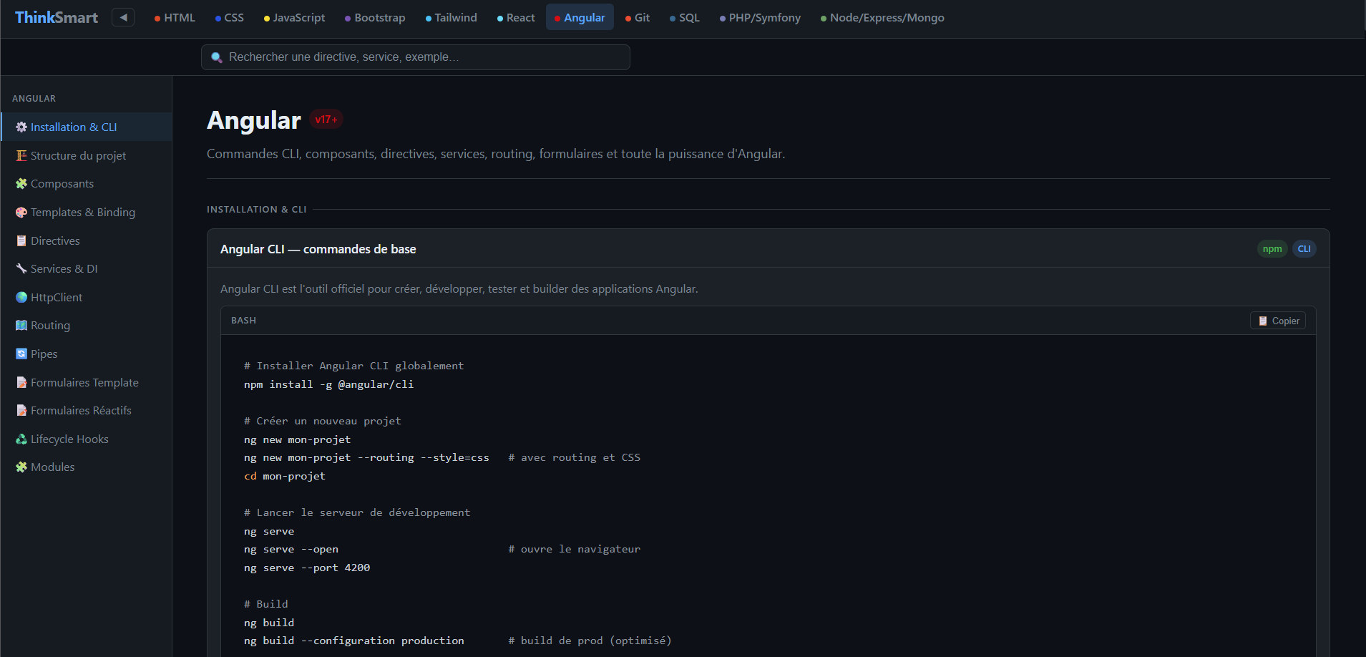Copy the bash code with Copier button
Image resolution: width=1366 pixels, height=657 pixels.
click(1278, 321)
